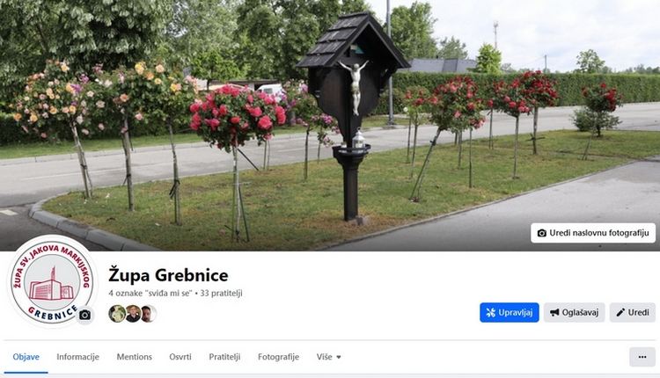Open the Mentions tab
The width and height of the screenshot is (660, 378).
135,357
